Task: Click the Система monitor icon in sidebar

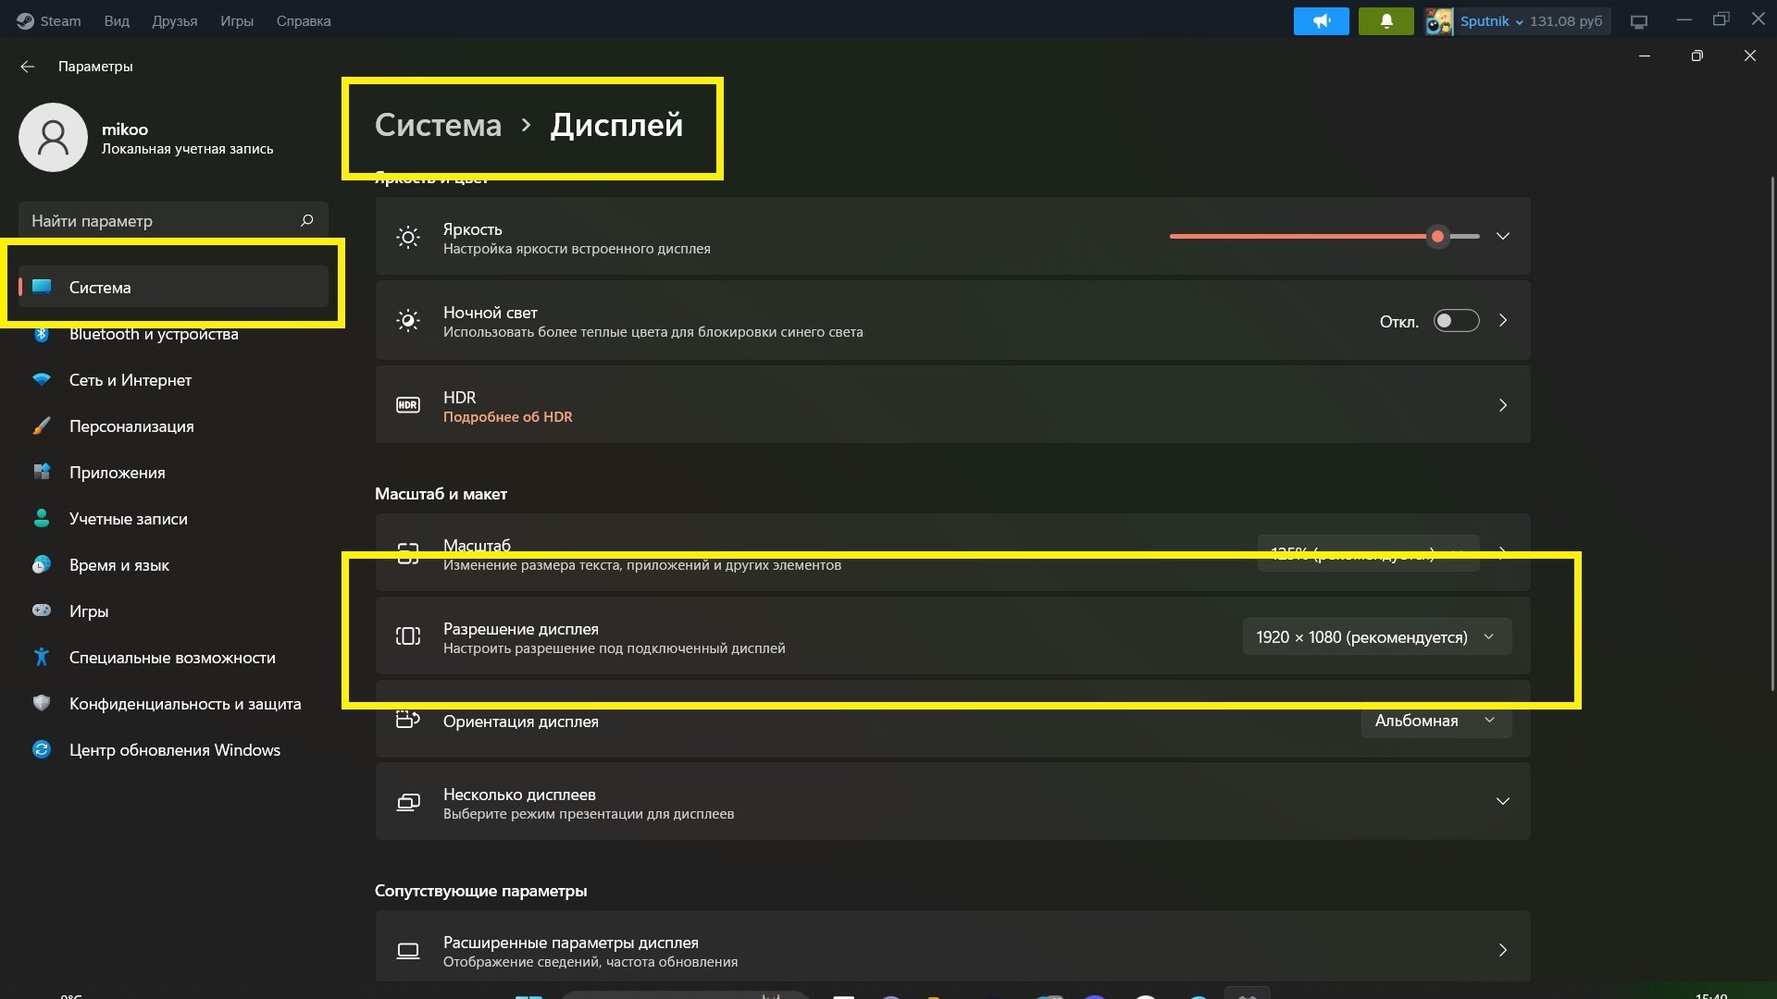Action: point(42,287)
